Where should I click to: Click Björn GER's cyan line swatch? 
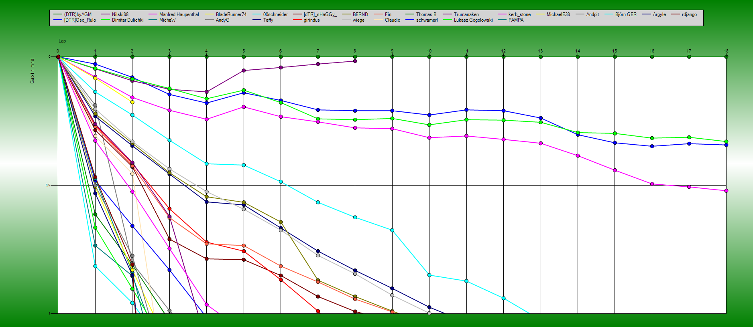(x=609, y=14)
